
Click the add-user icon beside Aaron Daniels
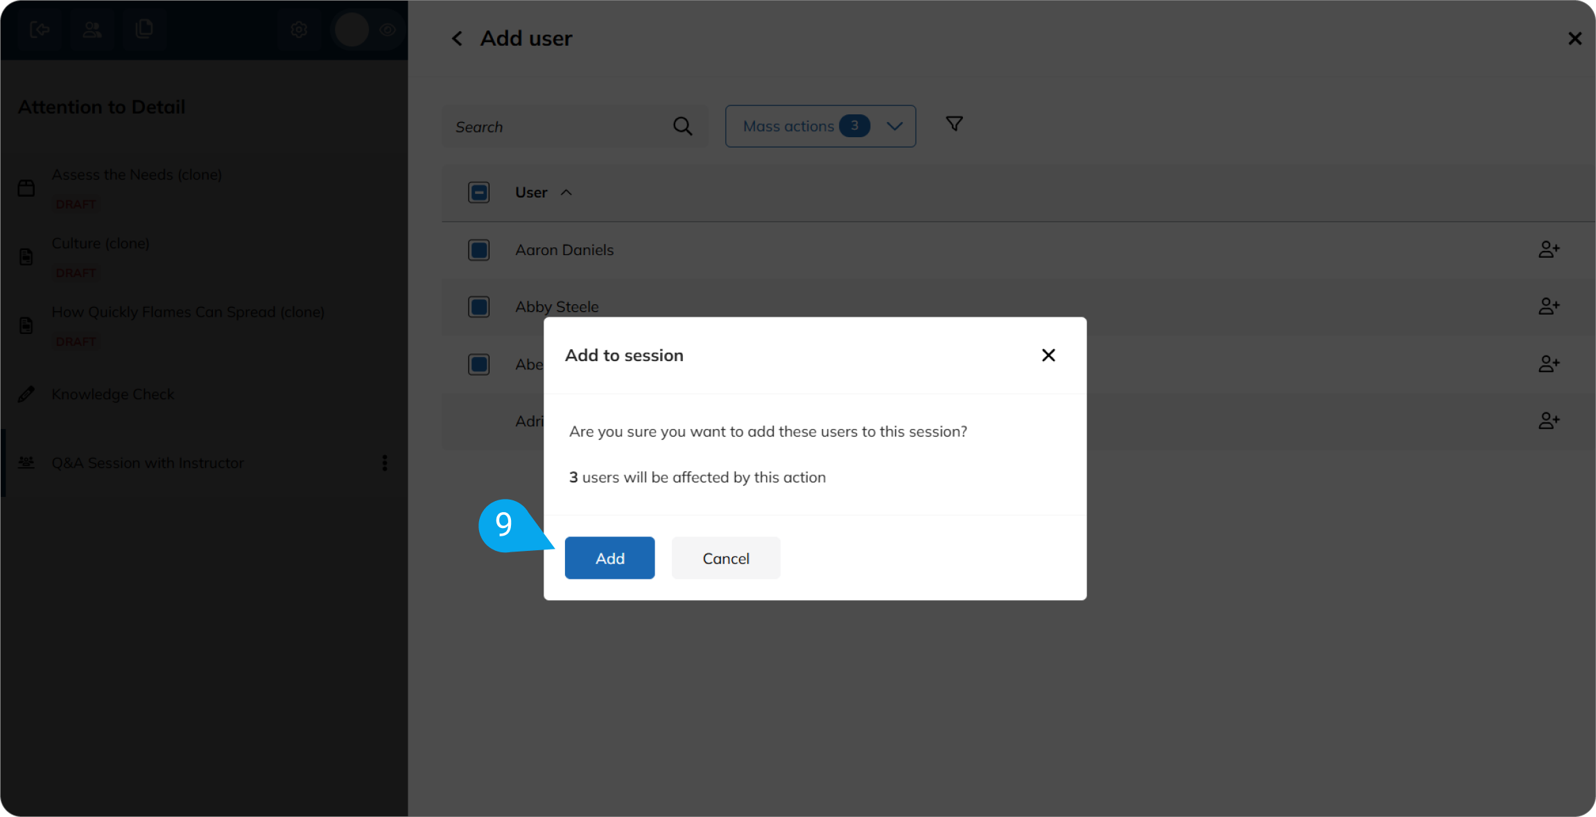[1550, 249]
